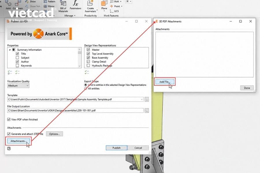Open the Create Assemblies dropdown arrow

pyautogui.click(x=97, y=10)
